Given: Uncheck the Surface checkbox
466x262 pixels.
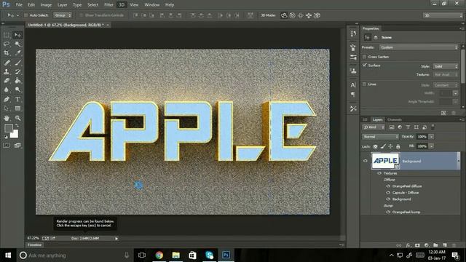Looking at the screenshot, I should 364,65.
